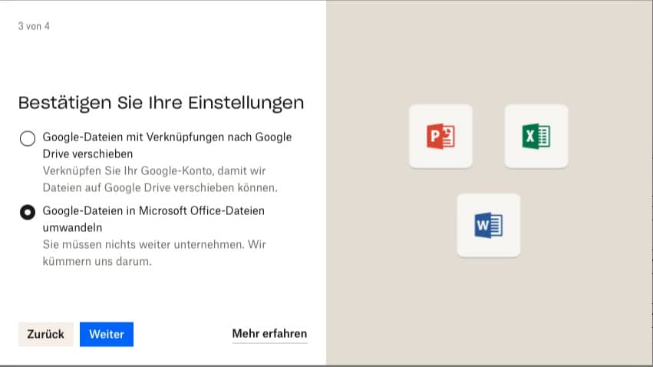Image resolution: width=653 pixels, height=367 pixels.
Task: Click the 'Verknüpfen Sie Ihr Google-Konto' description text
Action: point(157,179)
